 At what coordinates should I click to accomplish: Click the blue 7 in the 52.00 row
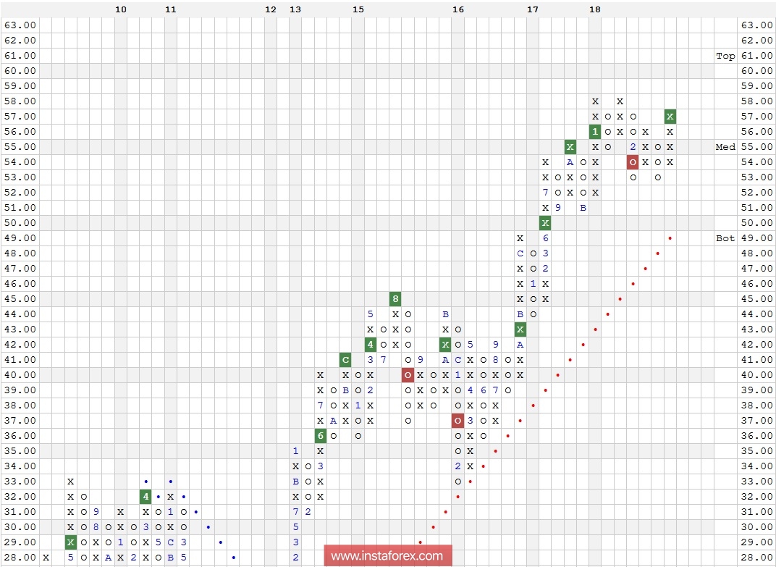click(x=545, y=192)
